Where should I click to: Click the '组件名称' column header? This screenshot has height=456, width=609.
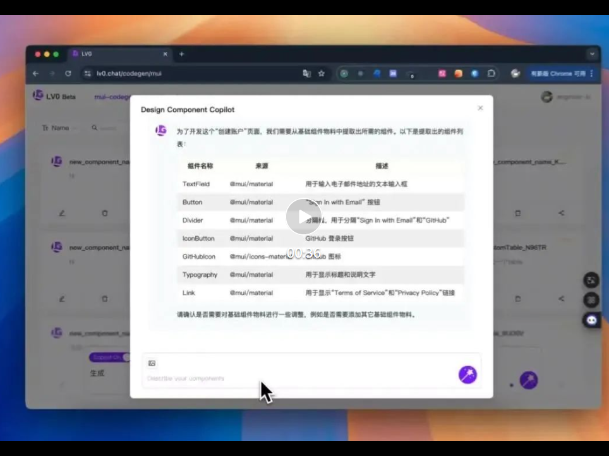click(200, 166)
